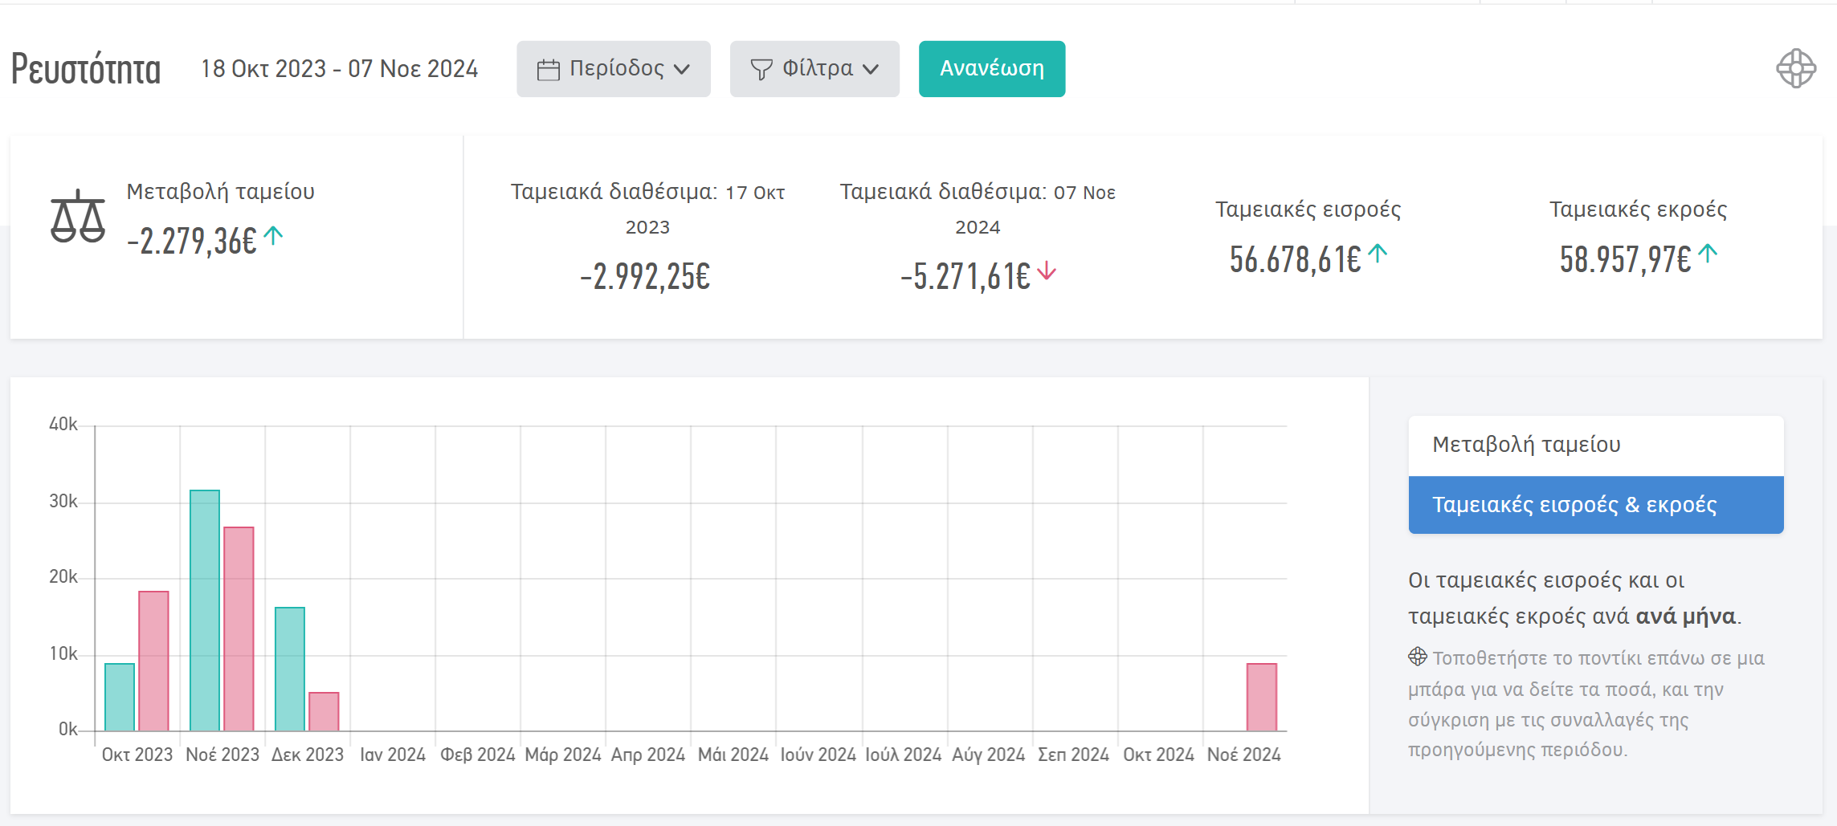Click the Ταμειακές εκροές label
The image size is (1837, 826).
1638,210
